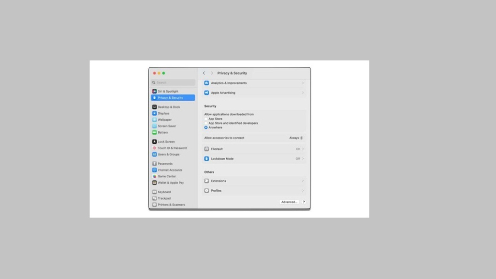496x279 pixels.
Task: Click the Touch ID fingerprint icon
Action: click(155, 148)
